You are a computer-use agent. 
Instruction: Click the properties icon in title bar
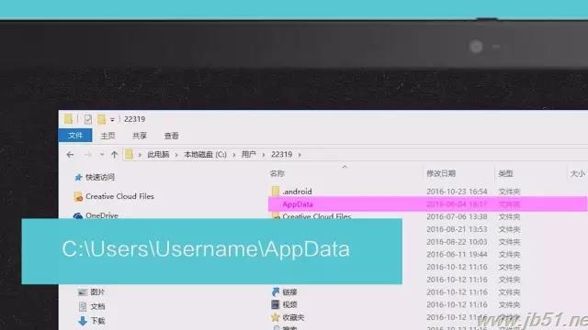point(88,119)
